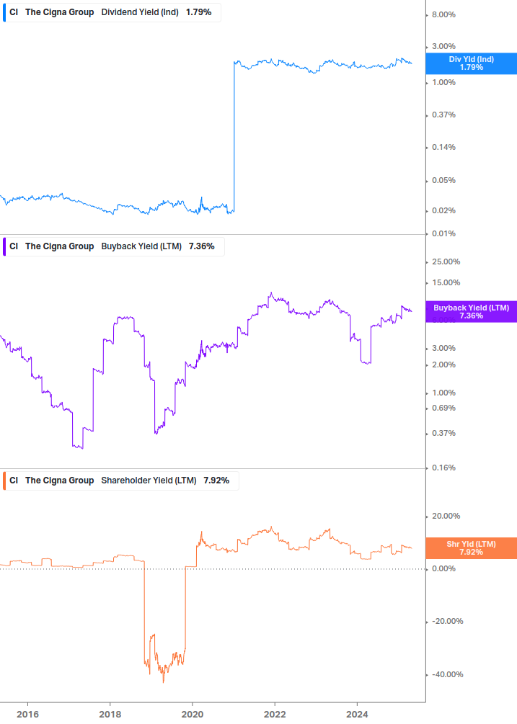The image size is (517, 724).
Task: Select the orange Shr Yld (LTM) 7.92% tag
Action: coord(472,548)
